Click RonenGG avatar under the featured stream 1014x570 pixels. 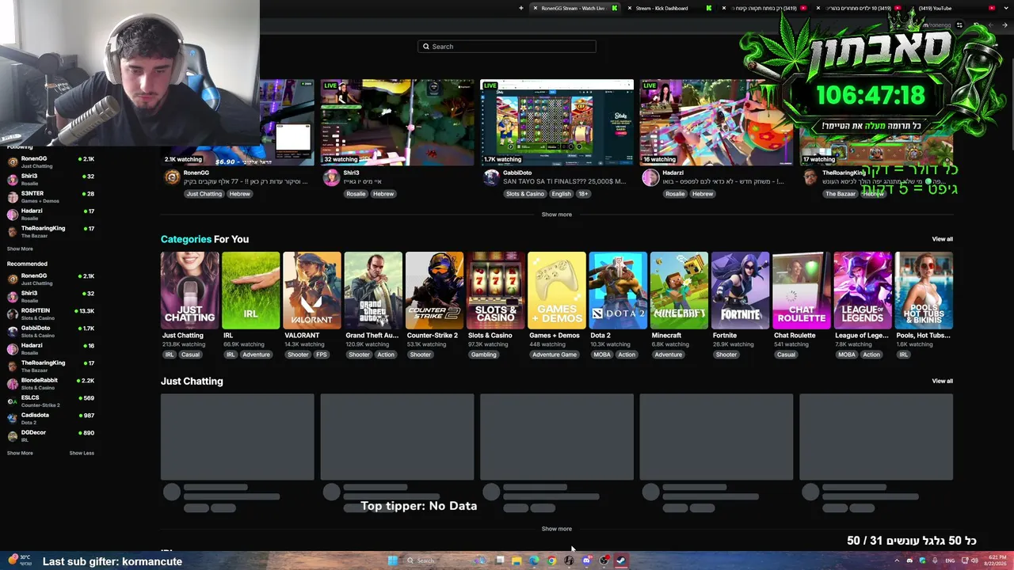coord(172,177)
